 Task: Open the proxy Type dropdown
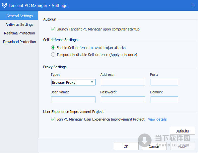pyautogui.click(x=73, y=82)
